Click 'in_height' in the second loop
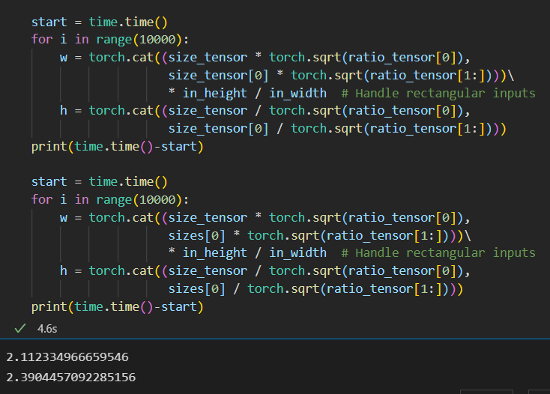This screenshot has height=394, width=550. point(214,252)
